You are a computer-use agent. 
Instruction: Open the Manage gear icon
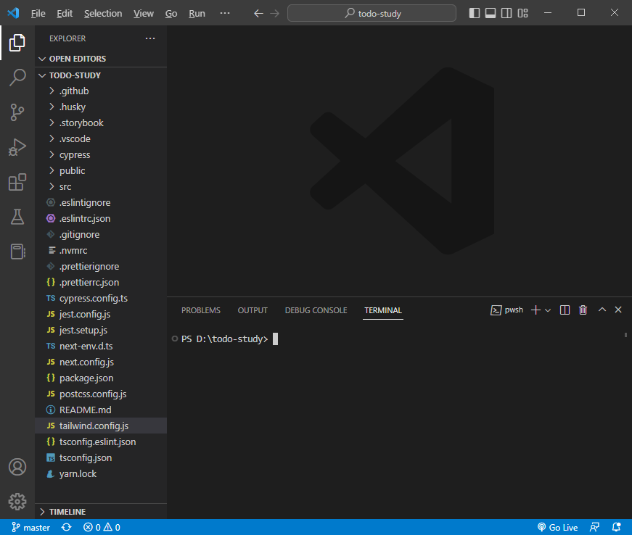click(17, 502)
